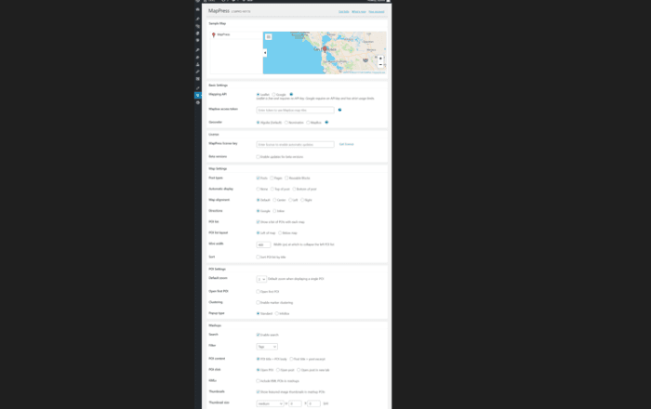Image resolution: width=651 pixels, height=409 pixels.
Task: Click the red marker pin on the map
Action: [325, 49]
